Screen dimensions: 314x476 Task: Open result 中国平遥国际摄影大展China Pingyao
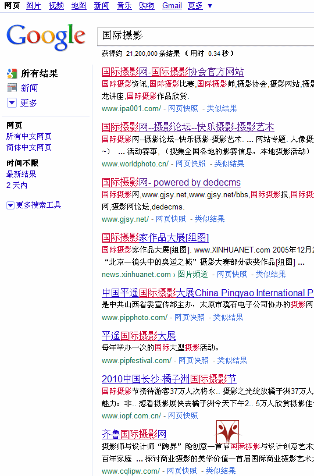point(208,293)
